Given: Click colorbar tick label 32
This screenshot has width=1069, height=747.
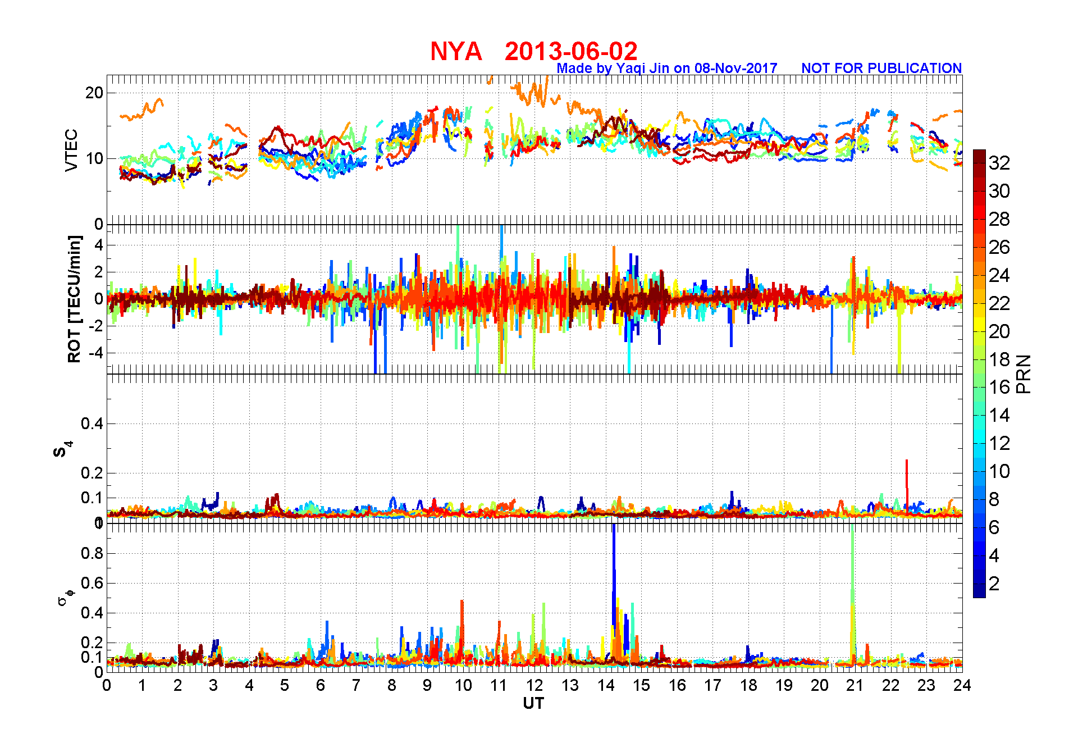Looking at the screenshot, I should point(999,163).
